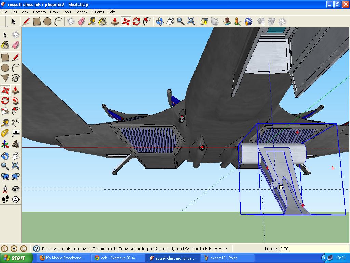Select the Text label tool in left toolbar
350x263 pixels.
pyautogui.click(x=16, y=133)
